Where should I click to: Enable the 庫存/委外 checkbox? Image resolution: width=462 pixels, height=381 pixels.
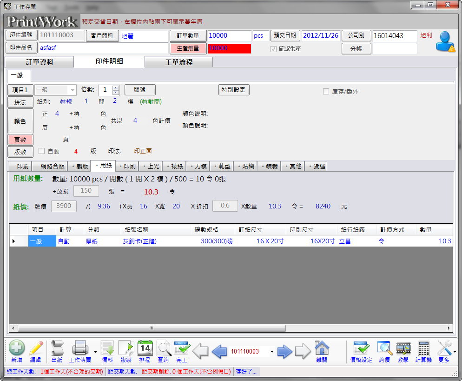pyautogui.click(x=326, y=92)
